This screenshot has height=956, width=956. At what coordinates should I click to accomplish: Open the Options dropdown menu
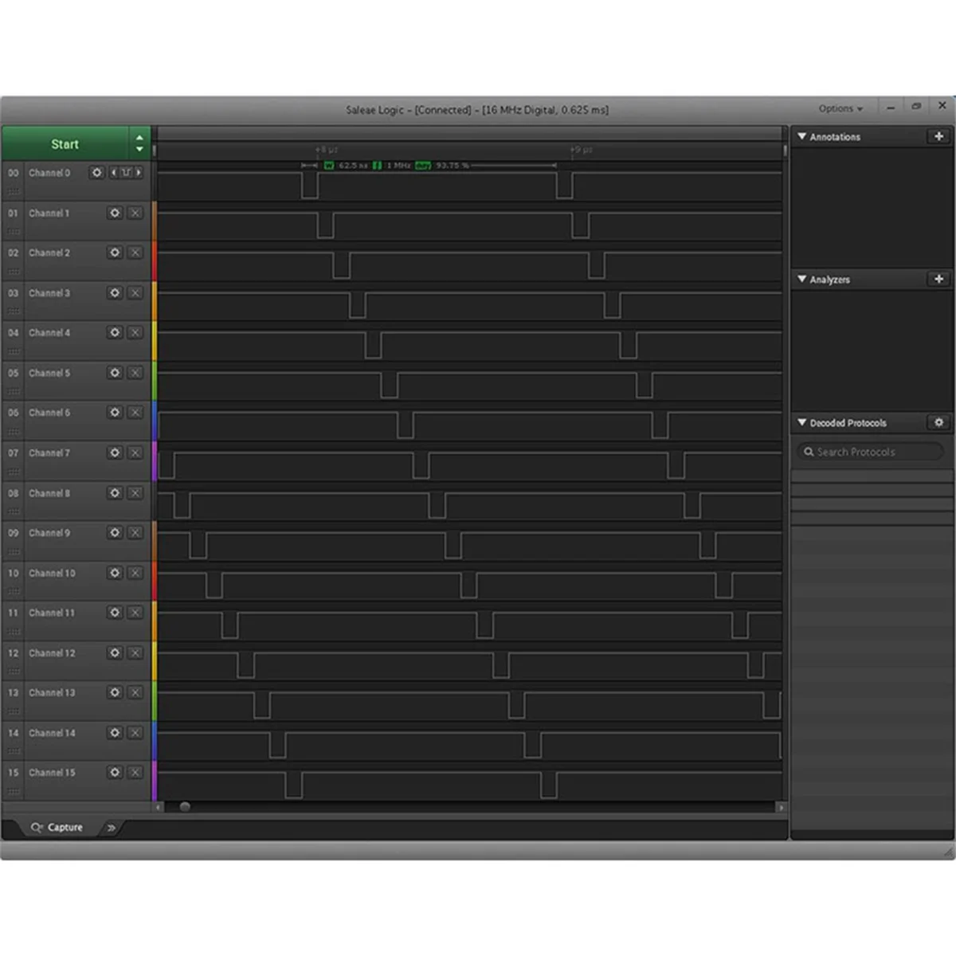(x=840, y=108)
